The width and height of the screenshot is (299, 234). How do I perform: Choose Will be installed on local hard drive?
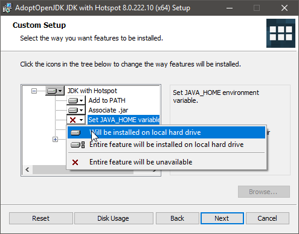[x=166, y=132]
